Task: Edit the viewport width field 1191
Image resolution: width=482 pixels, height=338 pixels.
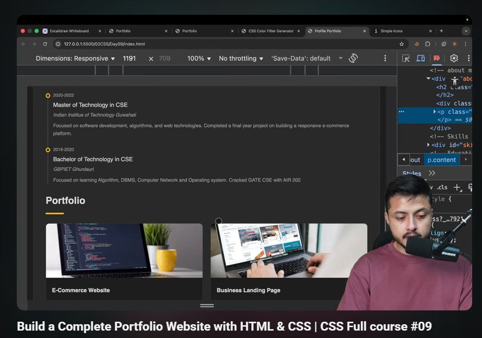Action: point(129,58)
